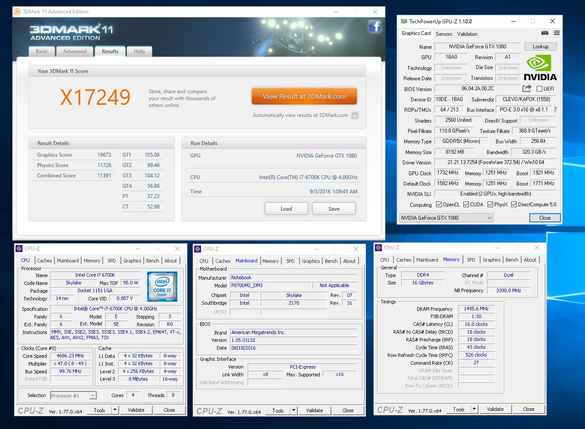Open the Help tab in 3DMark
The width and height of the screenshot is (585, 429).
click(x=139, y=51)
